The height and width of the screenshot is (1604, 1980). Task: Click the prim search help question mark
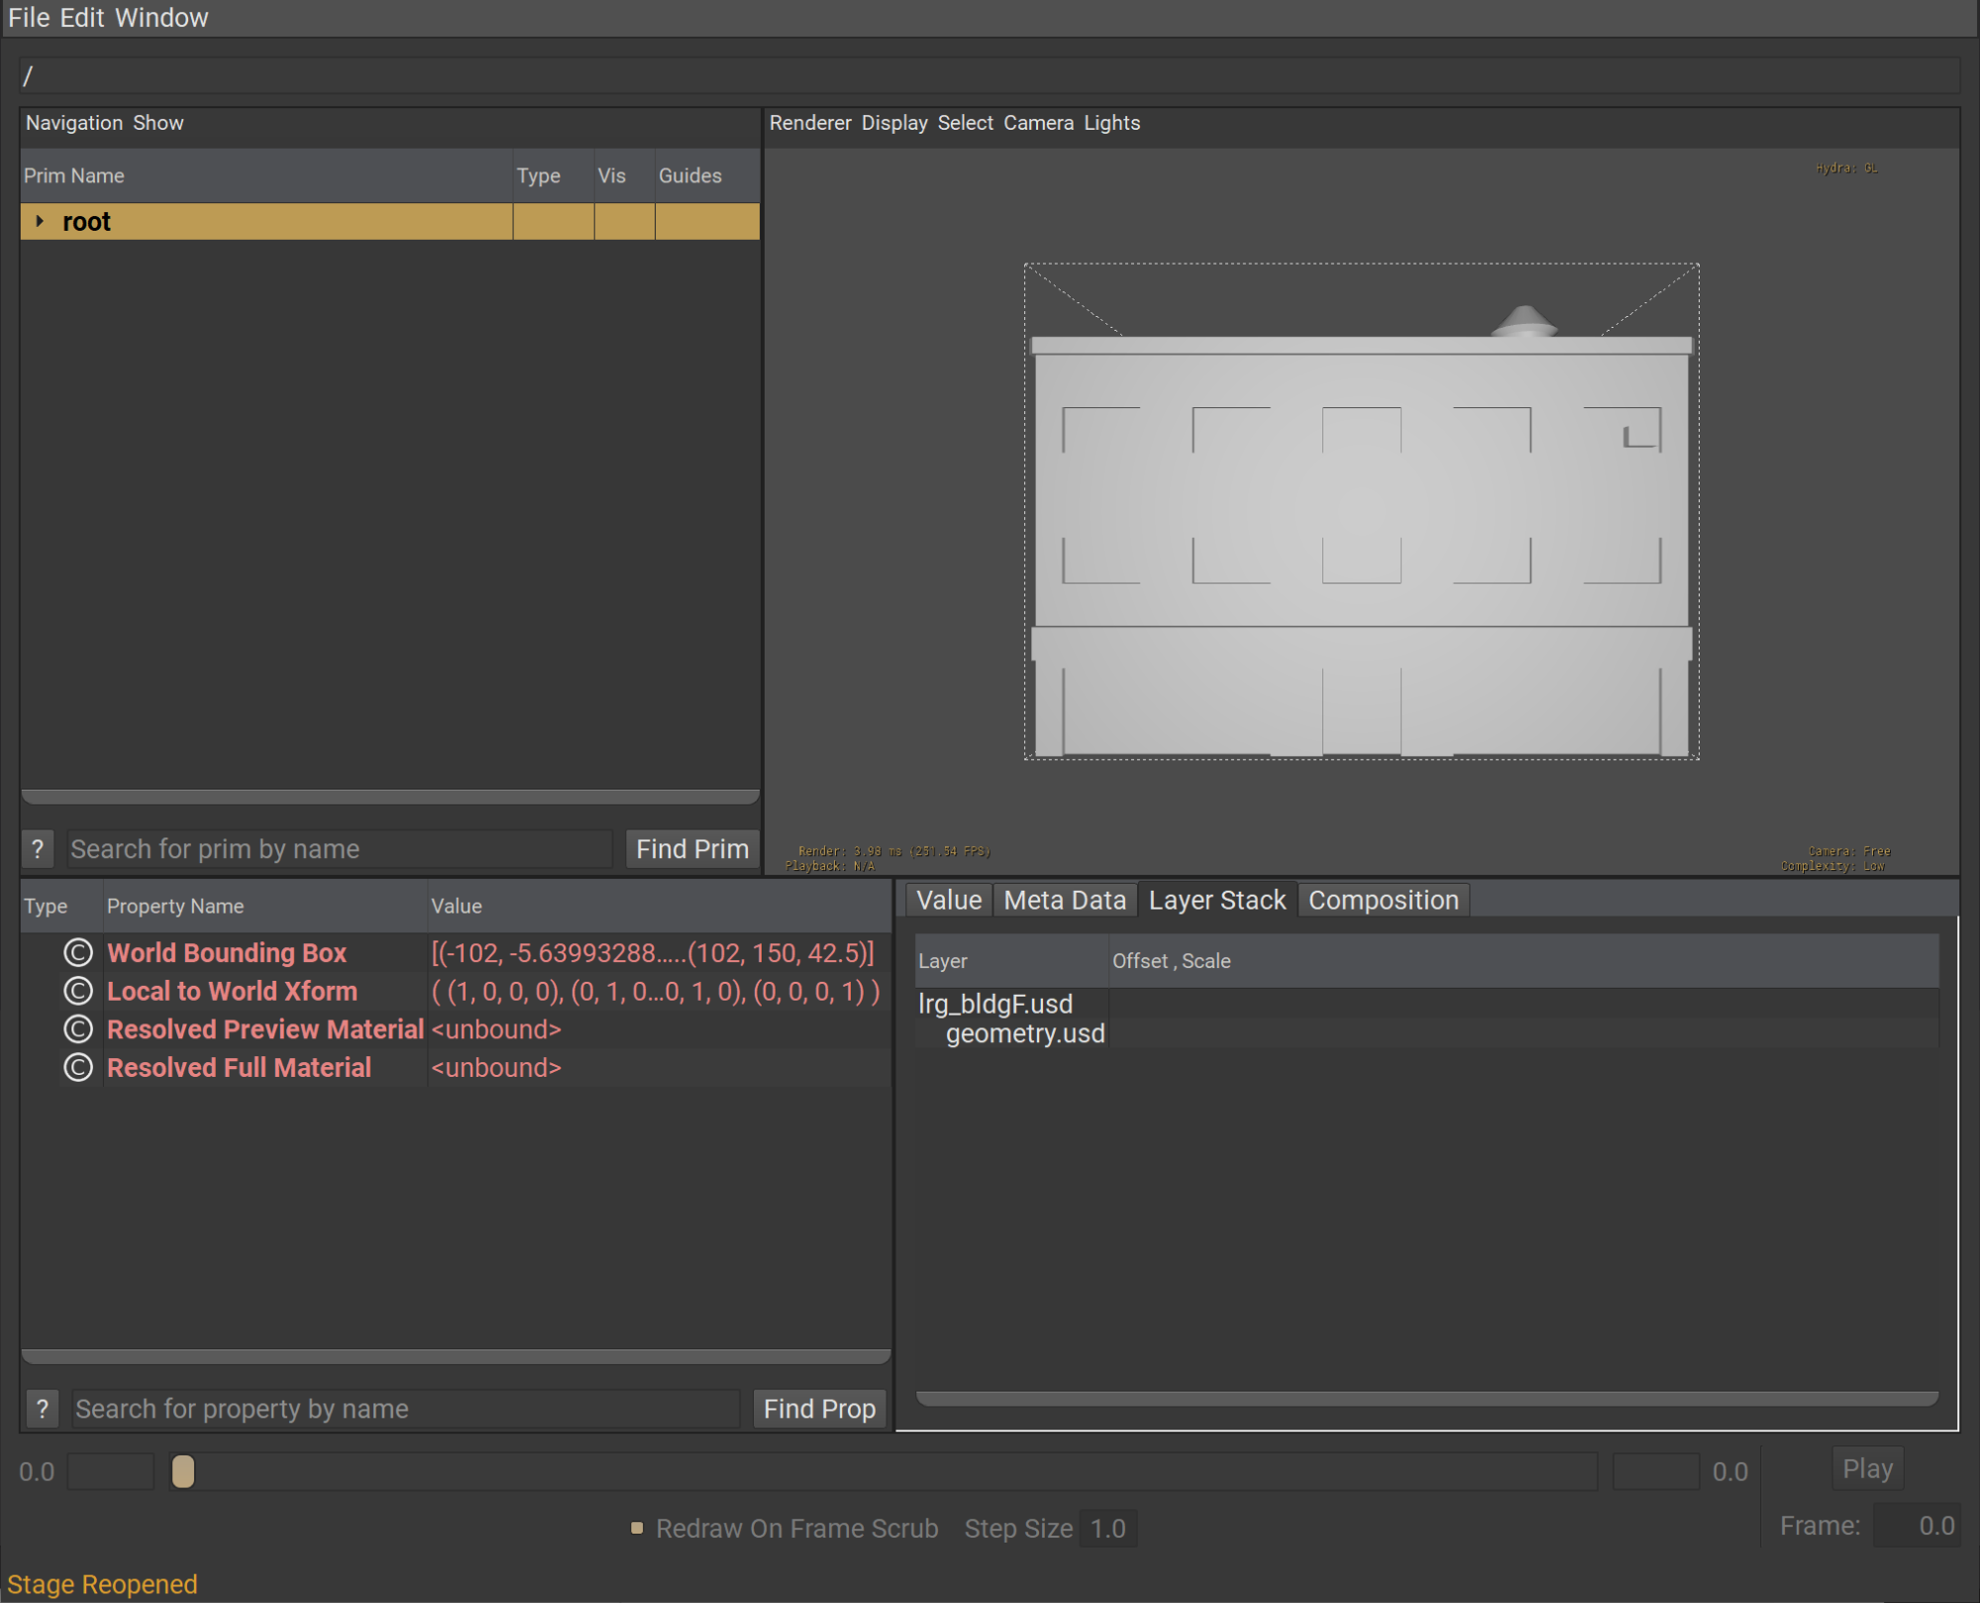click(x=38, y=849)
